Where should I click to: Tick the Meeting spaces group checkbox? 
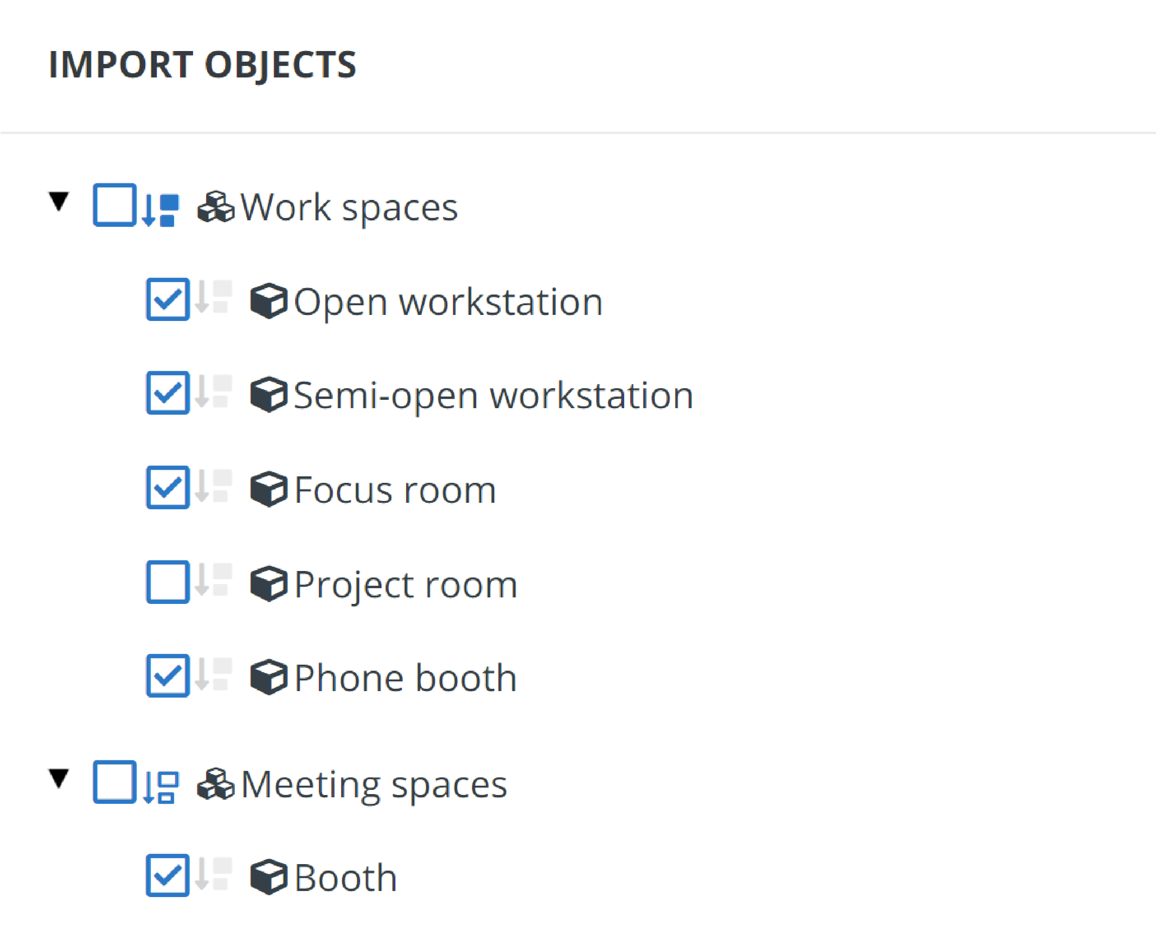point(114,782)
